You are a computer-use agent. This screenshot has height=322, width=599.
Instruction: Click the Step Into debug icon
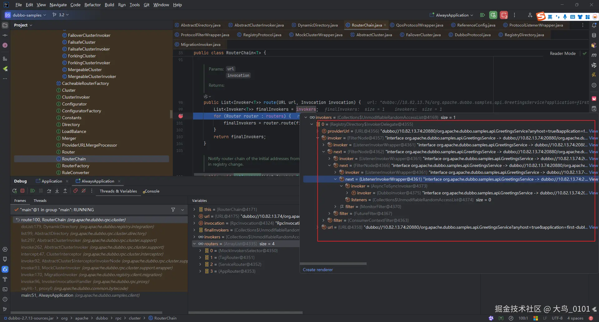point(57,191)
